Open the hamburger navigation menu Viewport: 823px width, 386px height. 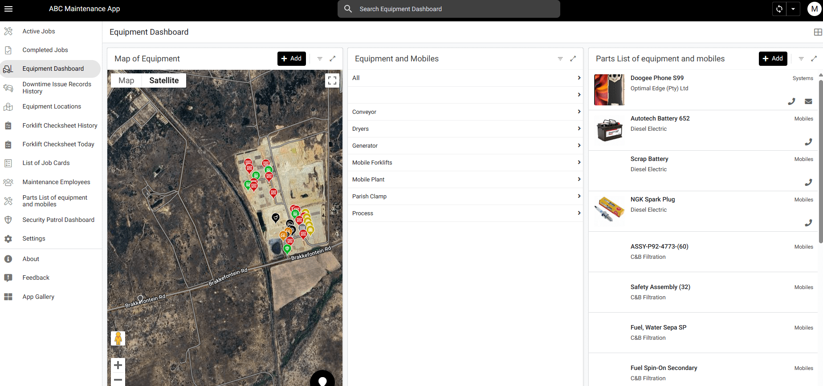pyautogui.click(x=8, y=9)
